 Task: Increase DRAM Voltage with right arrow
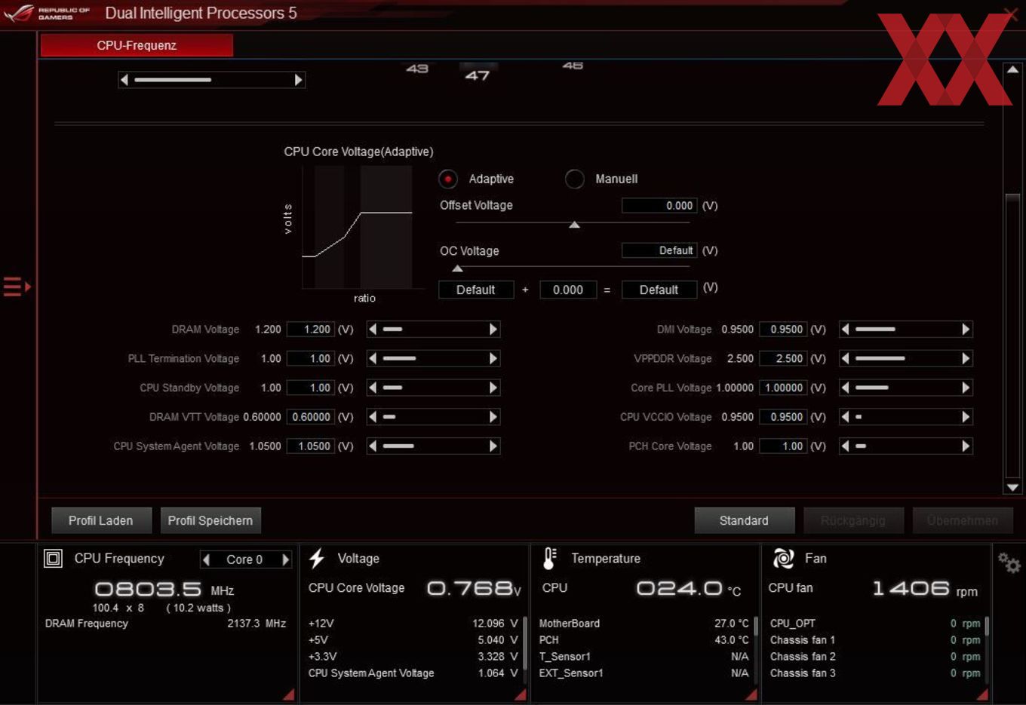493,330
